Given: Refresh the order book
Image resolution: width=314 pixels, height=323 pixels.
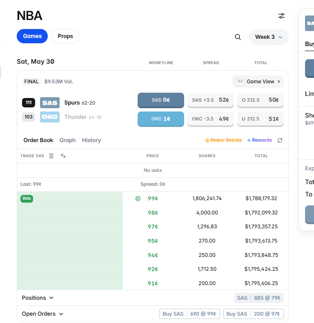Looking at the screenshot, I should tap(280, 140).
